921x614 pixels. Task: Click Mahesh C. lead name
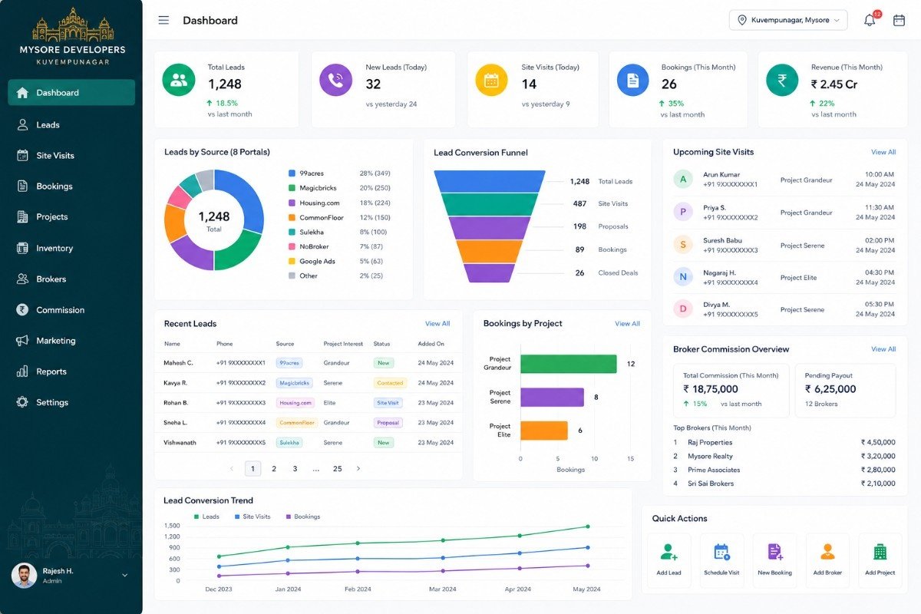pos(178,363)
